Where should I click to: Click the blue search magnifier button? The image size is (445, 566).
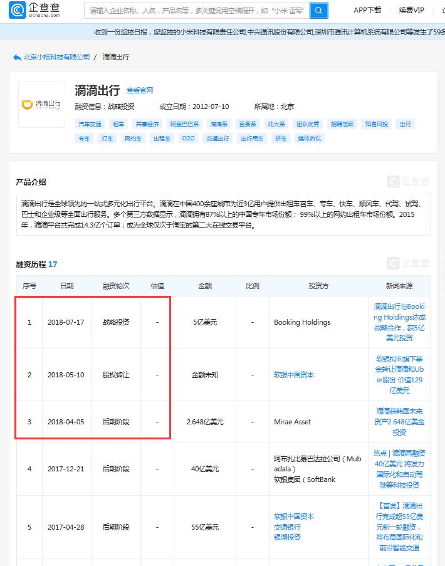[318, 11]
